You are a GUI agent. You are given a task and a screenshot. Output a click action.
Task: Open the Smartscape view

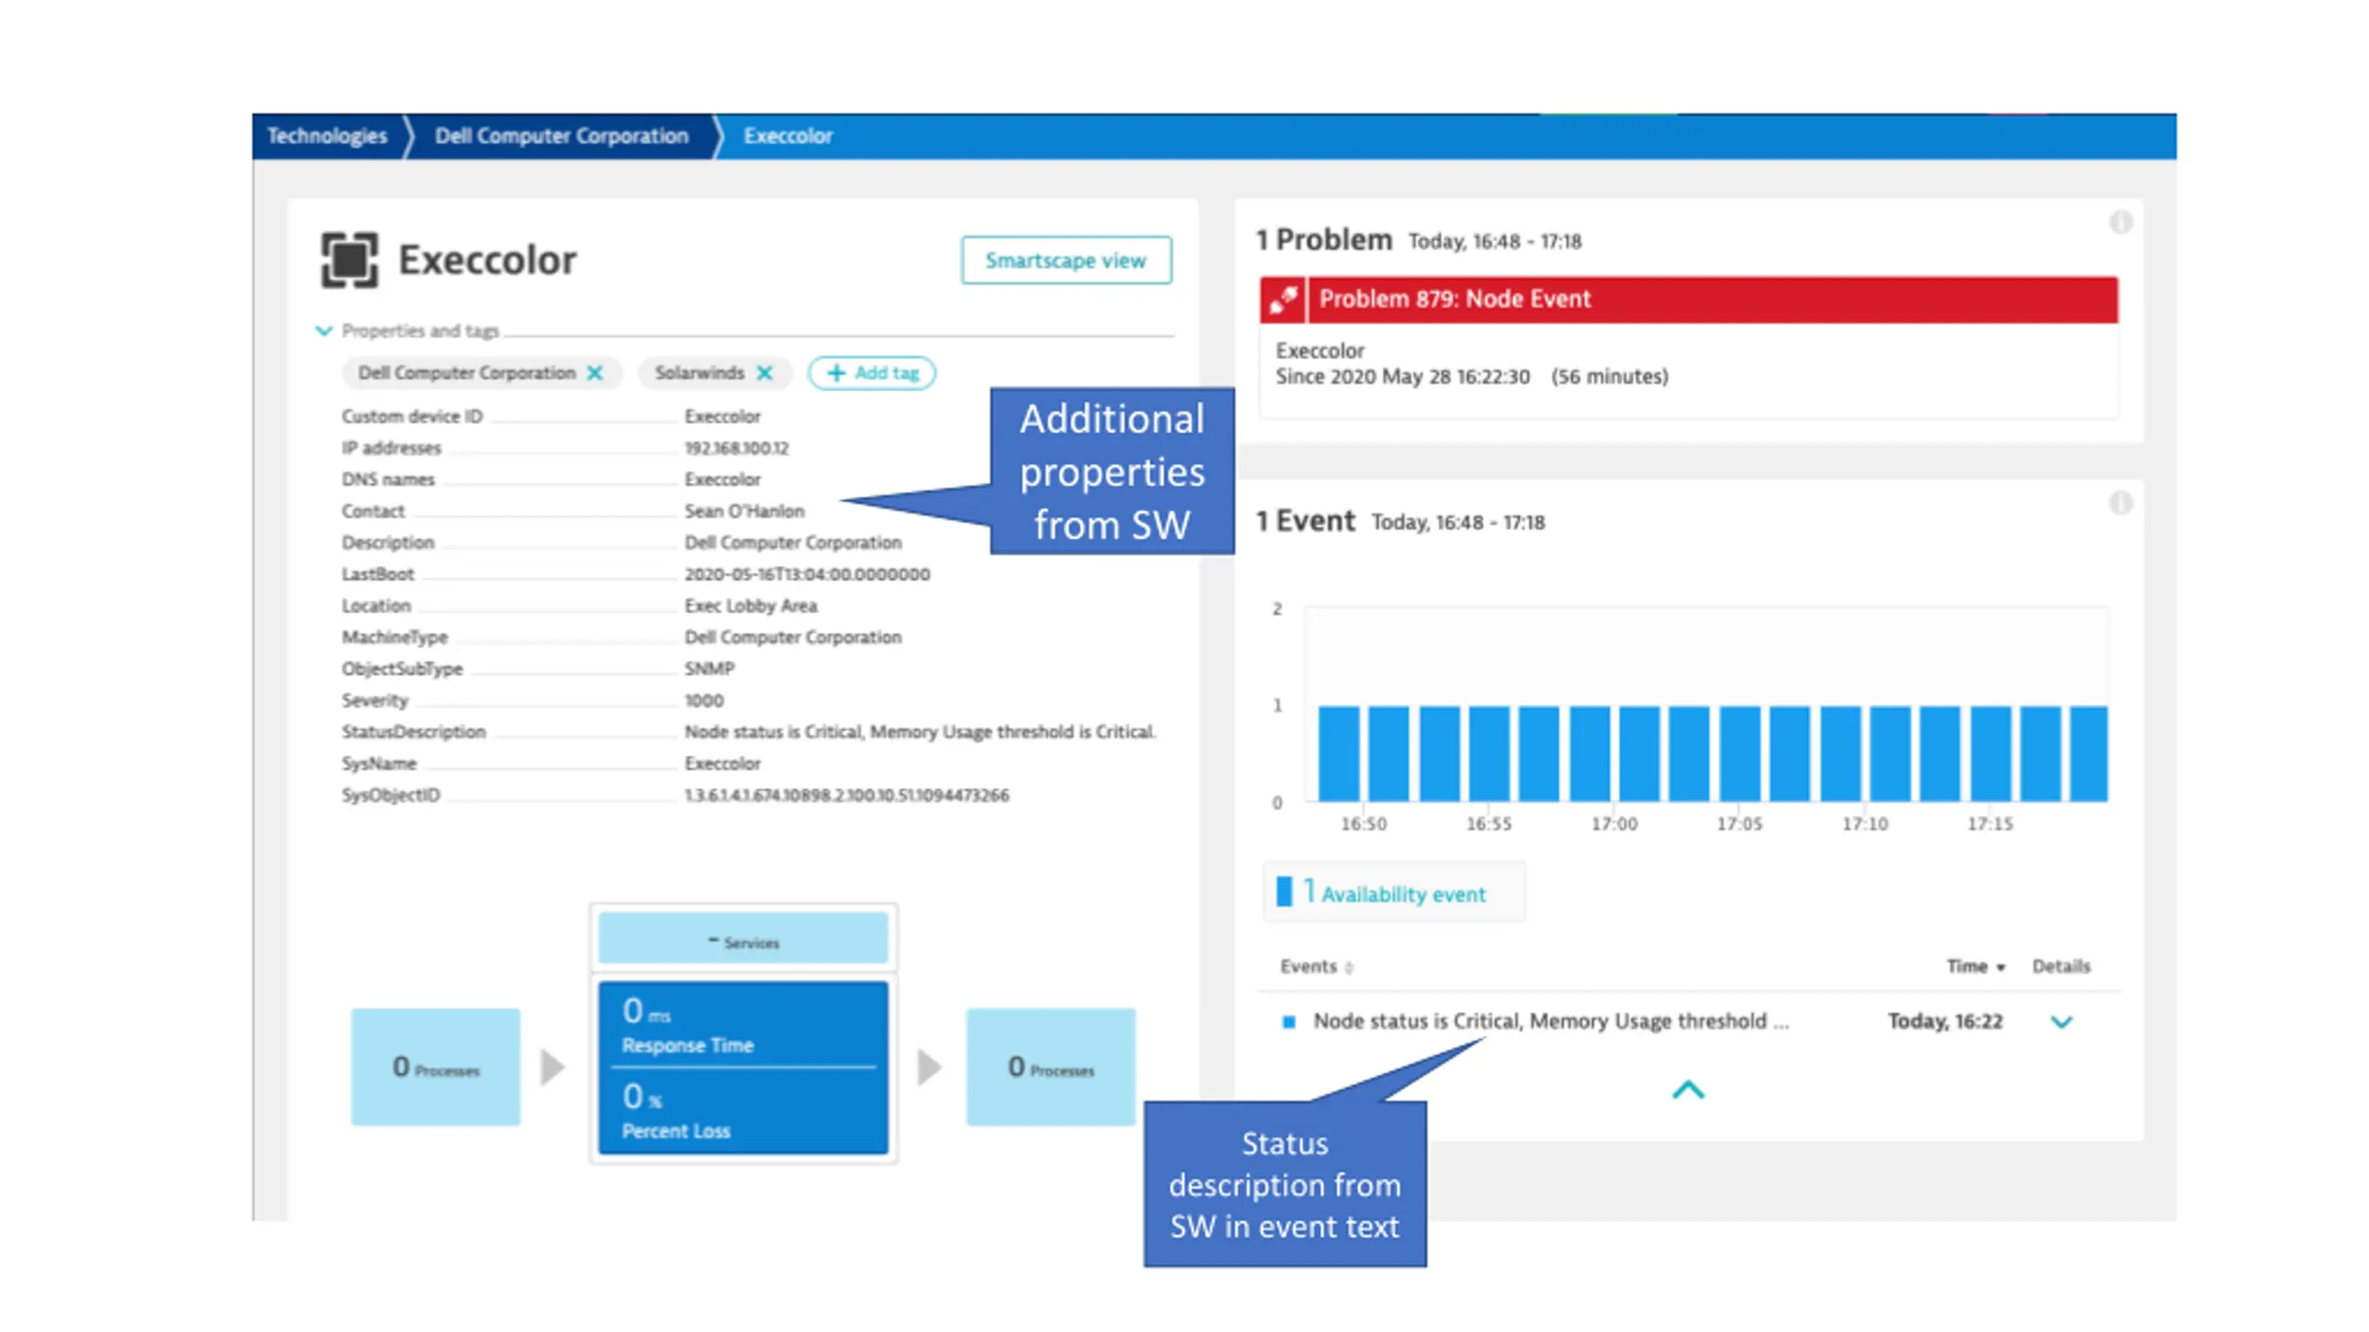1065,260
